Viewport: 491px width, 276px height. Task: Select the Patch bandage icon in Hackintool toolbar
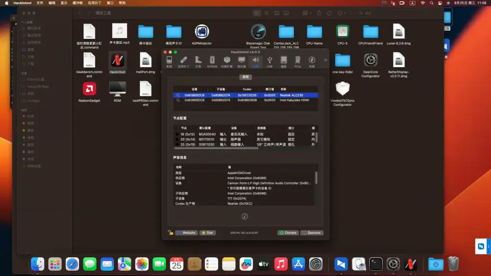click(184, 62)
